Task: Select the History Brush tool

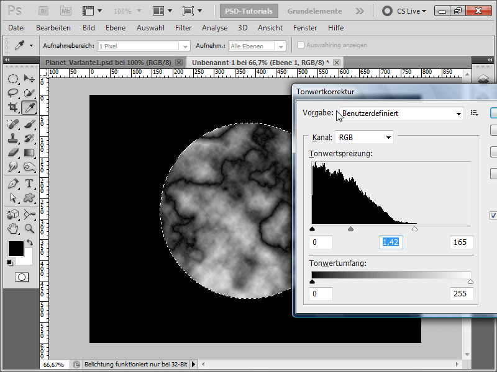Action: tap(29, 138)
